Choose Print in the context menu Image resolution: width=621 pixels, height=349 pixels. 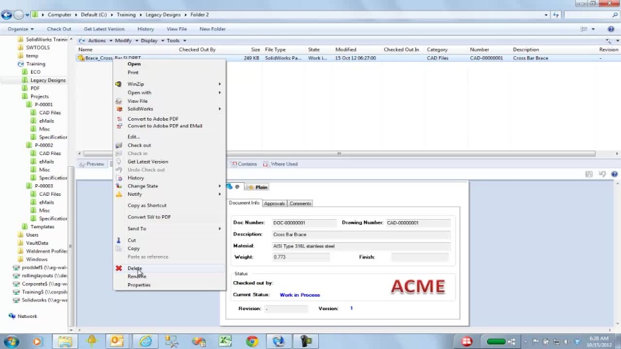pyautogui.click(x=133, y=72)
